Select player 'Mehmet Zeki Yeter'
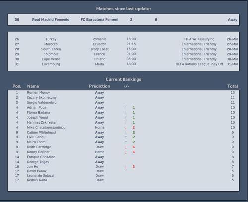Viewport: 248px width, 202px height. [42, 123]
